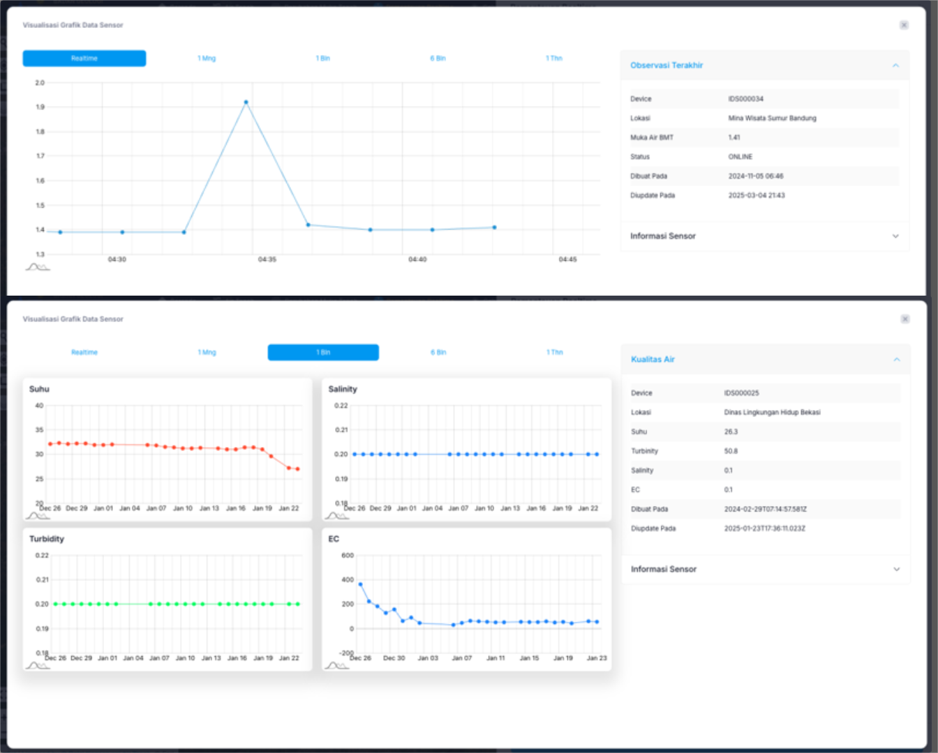
Task: Click amCharts logo in Muka Air realtime chart
Action: click(x=38, y=267)
